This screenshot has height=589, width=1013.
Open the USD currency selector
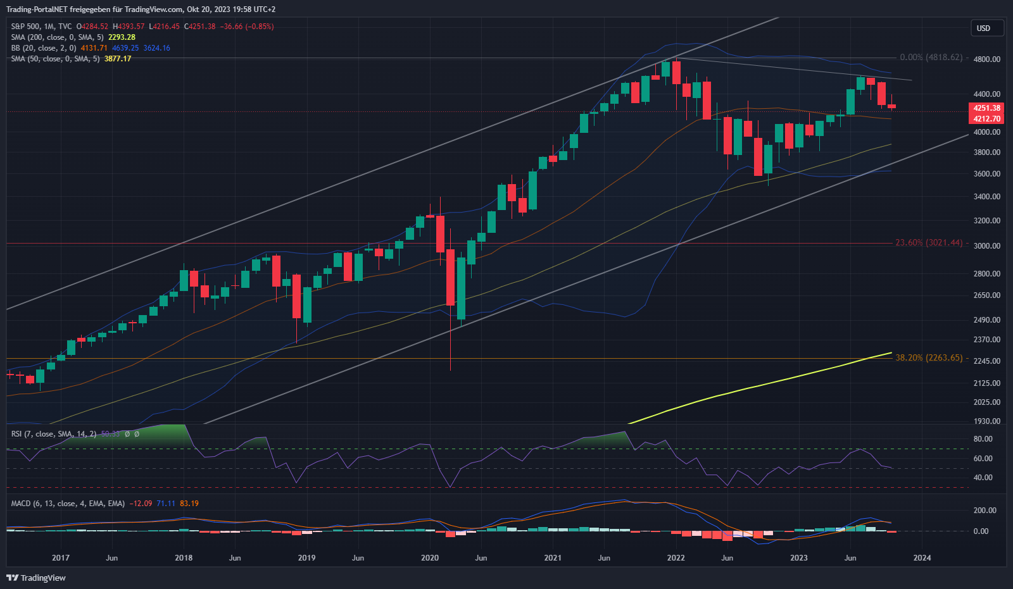(x=987, y=28)
